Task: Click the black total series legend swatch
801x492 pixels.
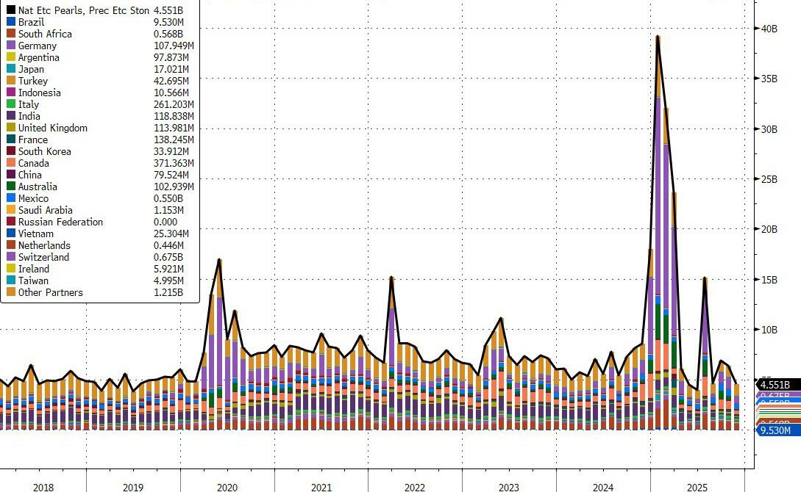Action: [x=10, y=11]
